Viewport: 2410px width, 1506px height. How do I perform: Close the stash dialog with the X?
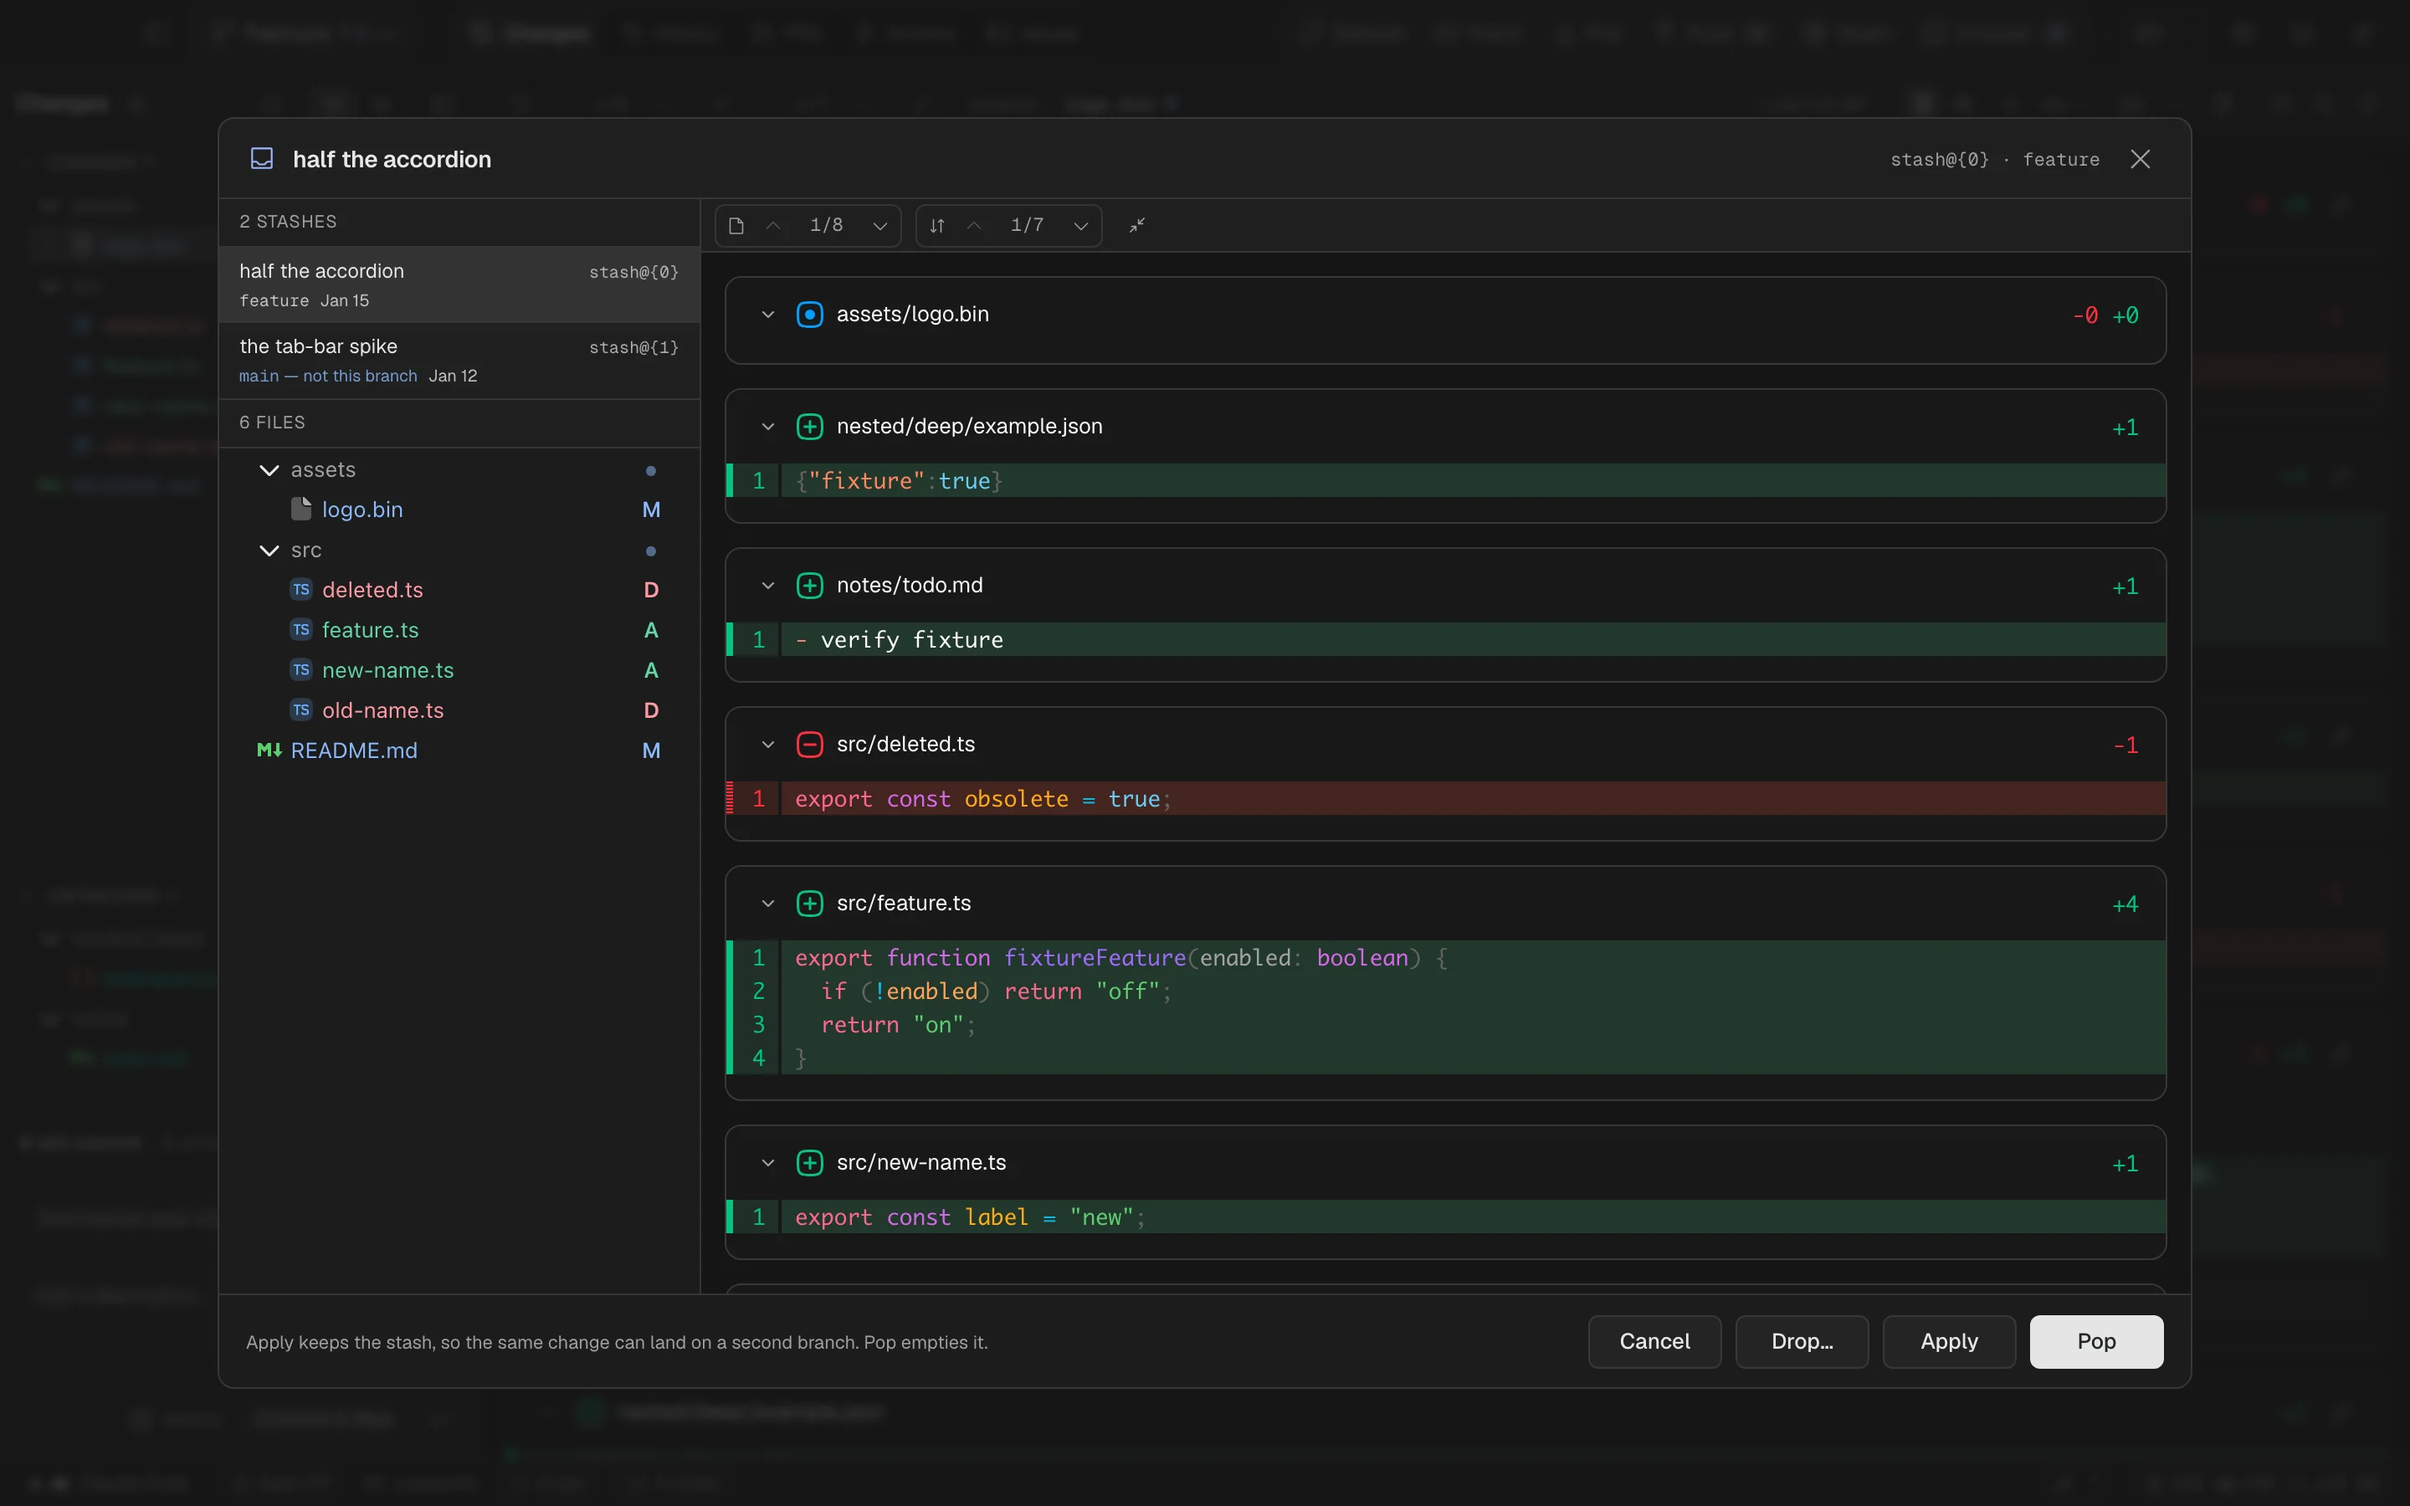coord(2140,159)
